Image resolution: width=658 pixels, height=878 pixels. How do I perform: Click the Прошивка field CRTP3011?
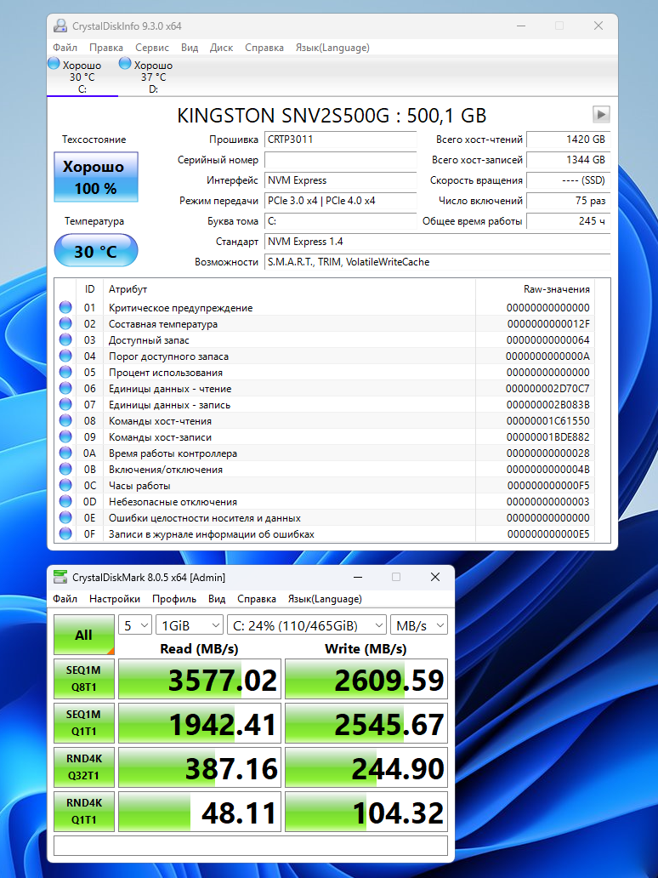(340, 140)
